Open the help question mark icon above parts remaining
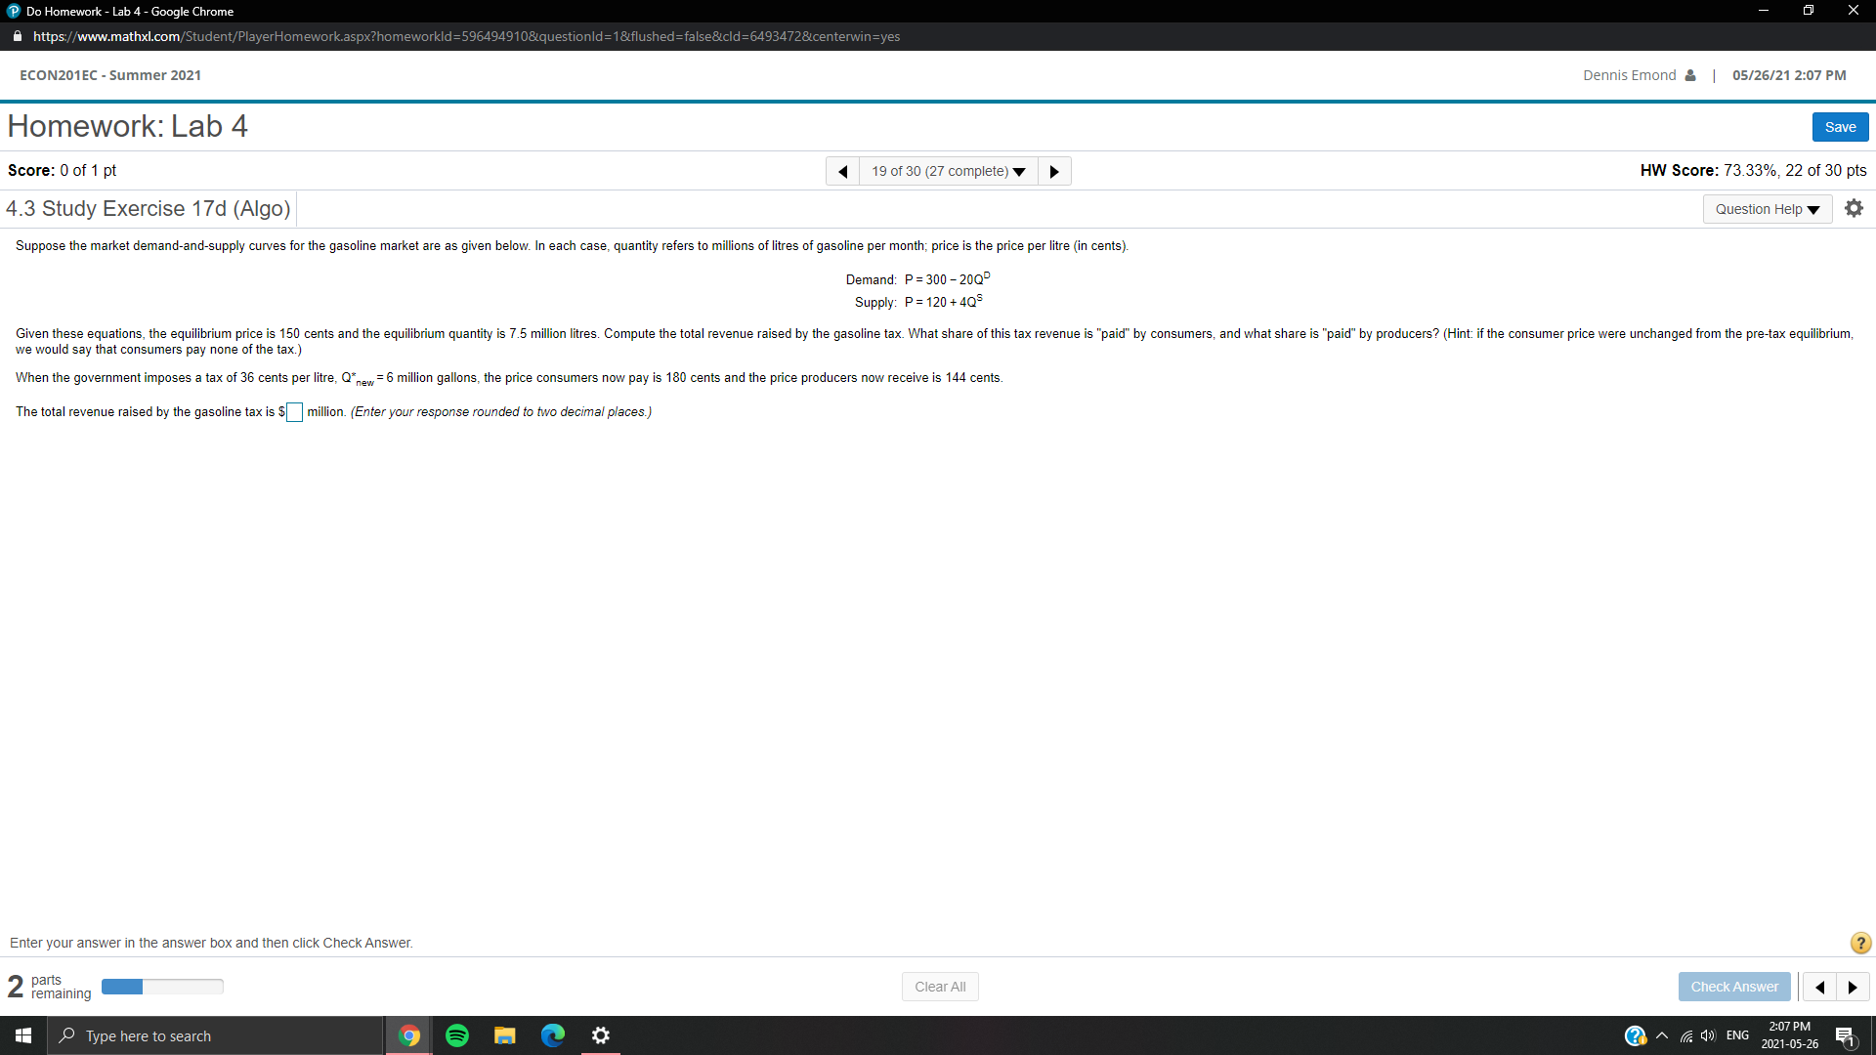This screenshot has width=1876, height=1055. [x=1861, y=943]
